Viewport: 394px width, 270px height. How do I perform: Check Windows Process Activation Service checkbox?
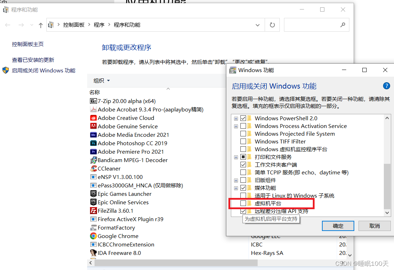click(243, 126)
